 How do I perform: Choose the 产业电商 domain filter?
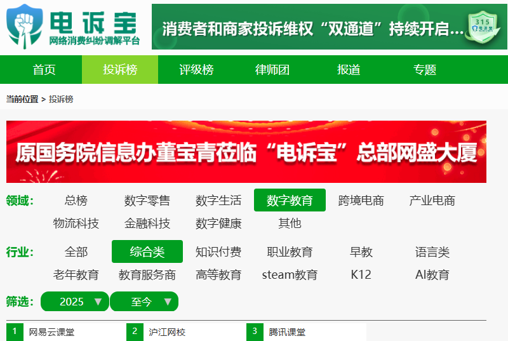click(x=432, y=201)
